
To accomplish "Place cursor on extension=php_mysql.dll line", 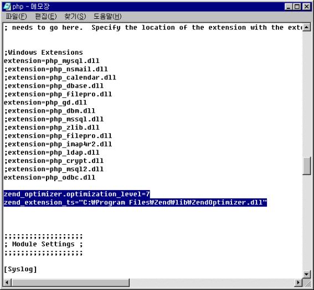I will click(x=52, y=61).
